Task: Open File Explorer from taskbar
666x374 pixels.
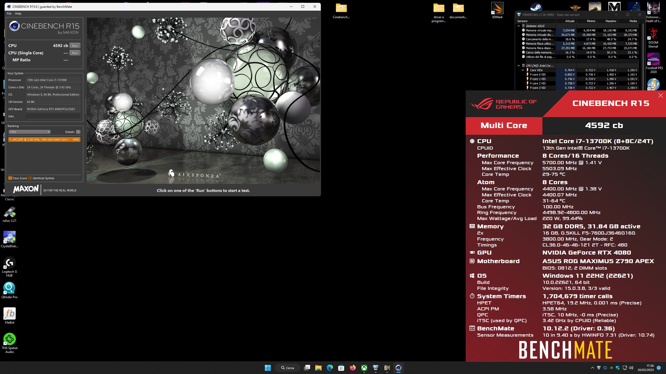Action: (318, 368)
